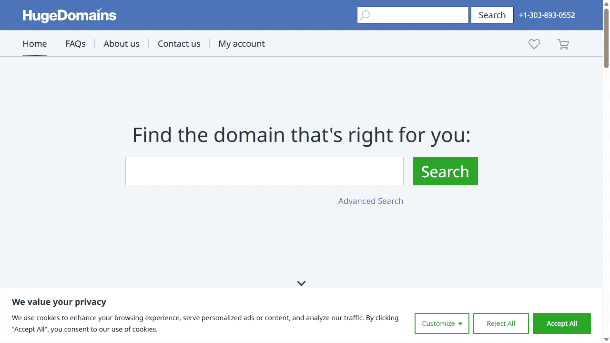
Task: Go to the Home menu item
Action: [35, 44]
